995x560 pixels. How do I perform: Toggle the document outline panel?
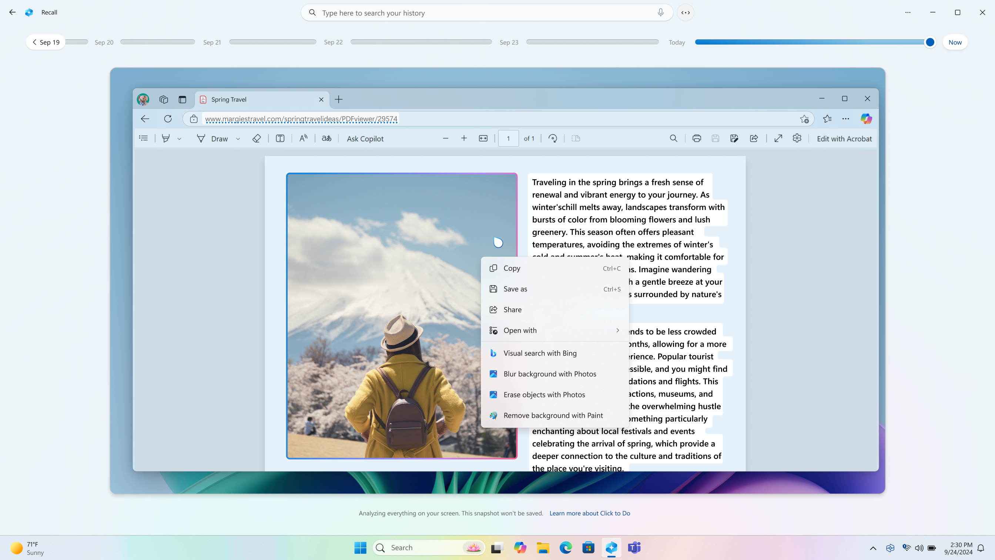click(x=143, y=139)
